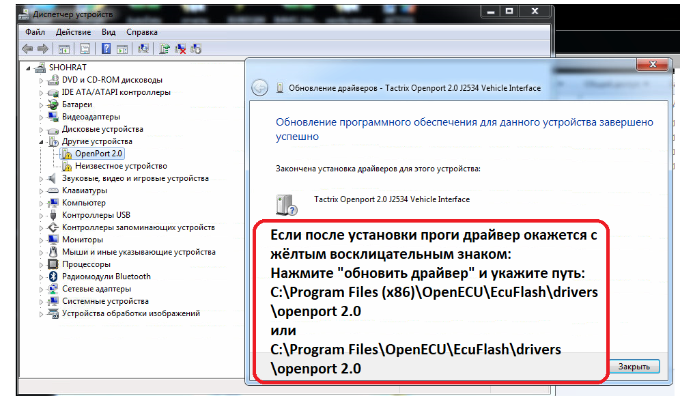The height and width of the screenshot is (396, 680).
Task: Click the Show/Hide console tree icon
Action: 63,48
